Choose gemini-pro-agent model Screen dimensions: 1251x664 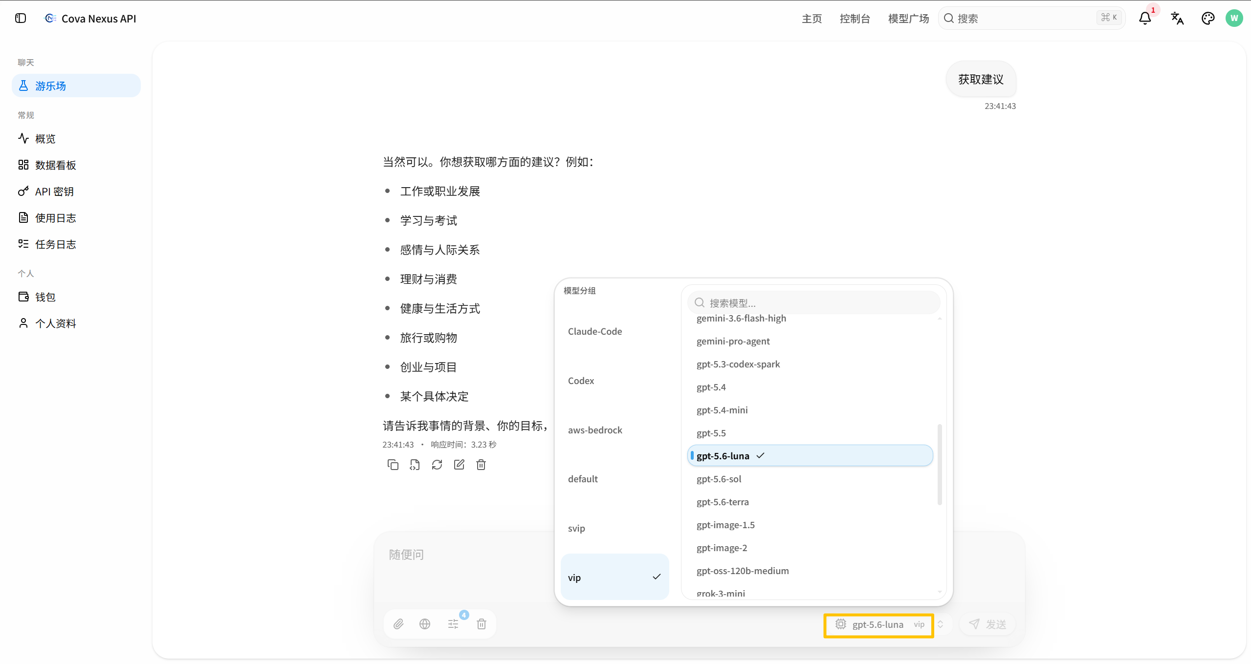[x=810, y=341]
